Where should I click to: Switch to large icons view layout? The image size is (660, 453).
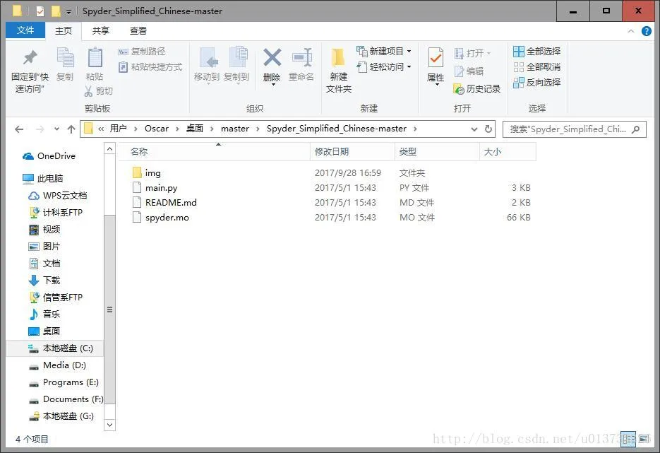pos(644,439)
